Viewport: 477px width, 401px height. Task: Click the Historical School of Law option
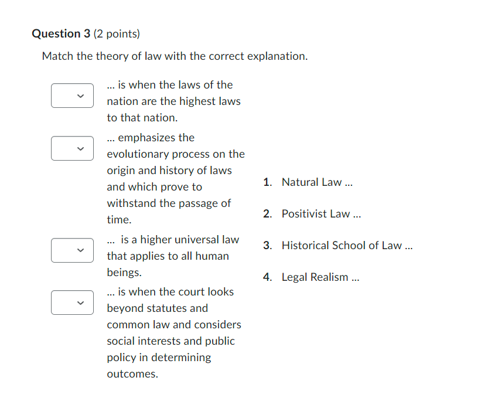tap(347, 245)
